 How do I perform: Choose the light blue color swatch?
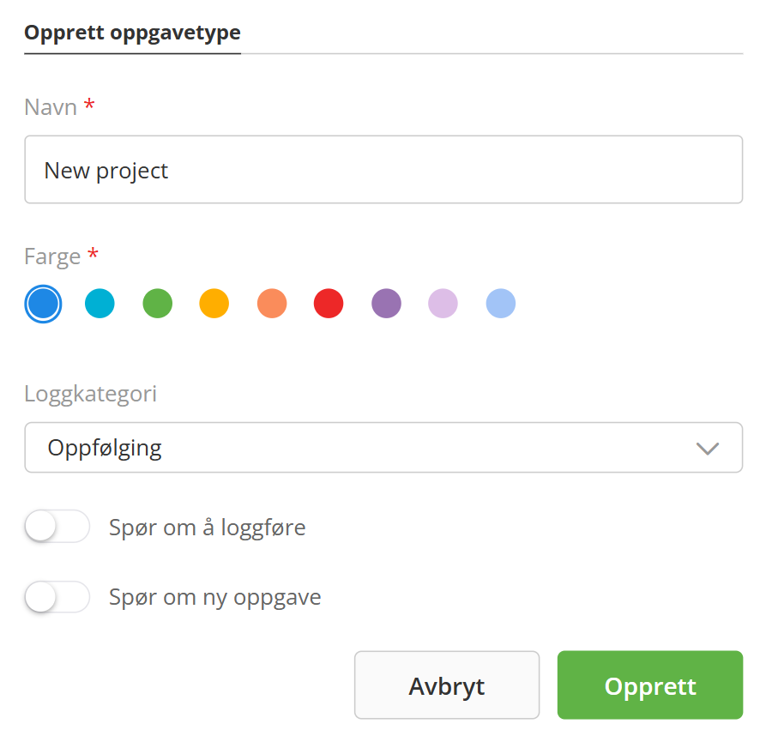(x=501, y=304)
